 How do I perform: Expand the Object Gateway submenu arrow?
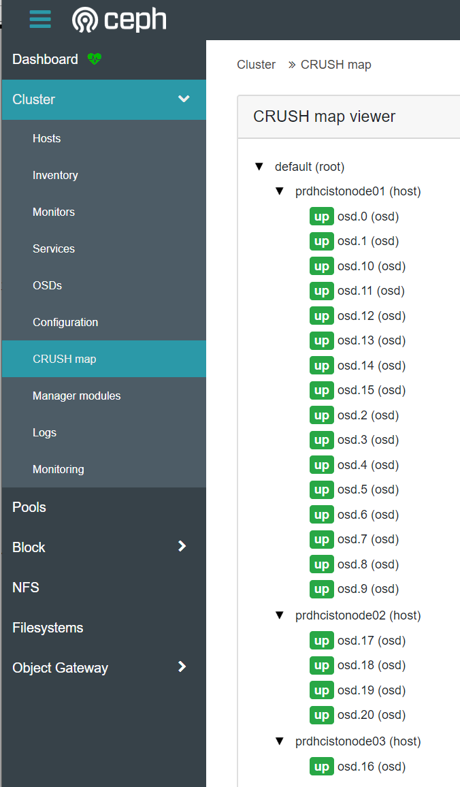[x=182, y=666]
